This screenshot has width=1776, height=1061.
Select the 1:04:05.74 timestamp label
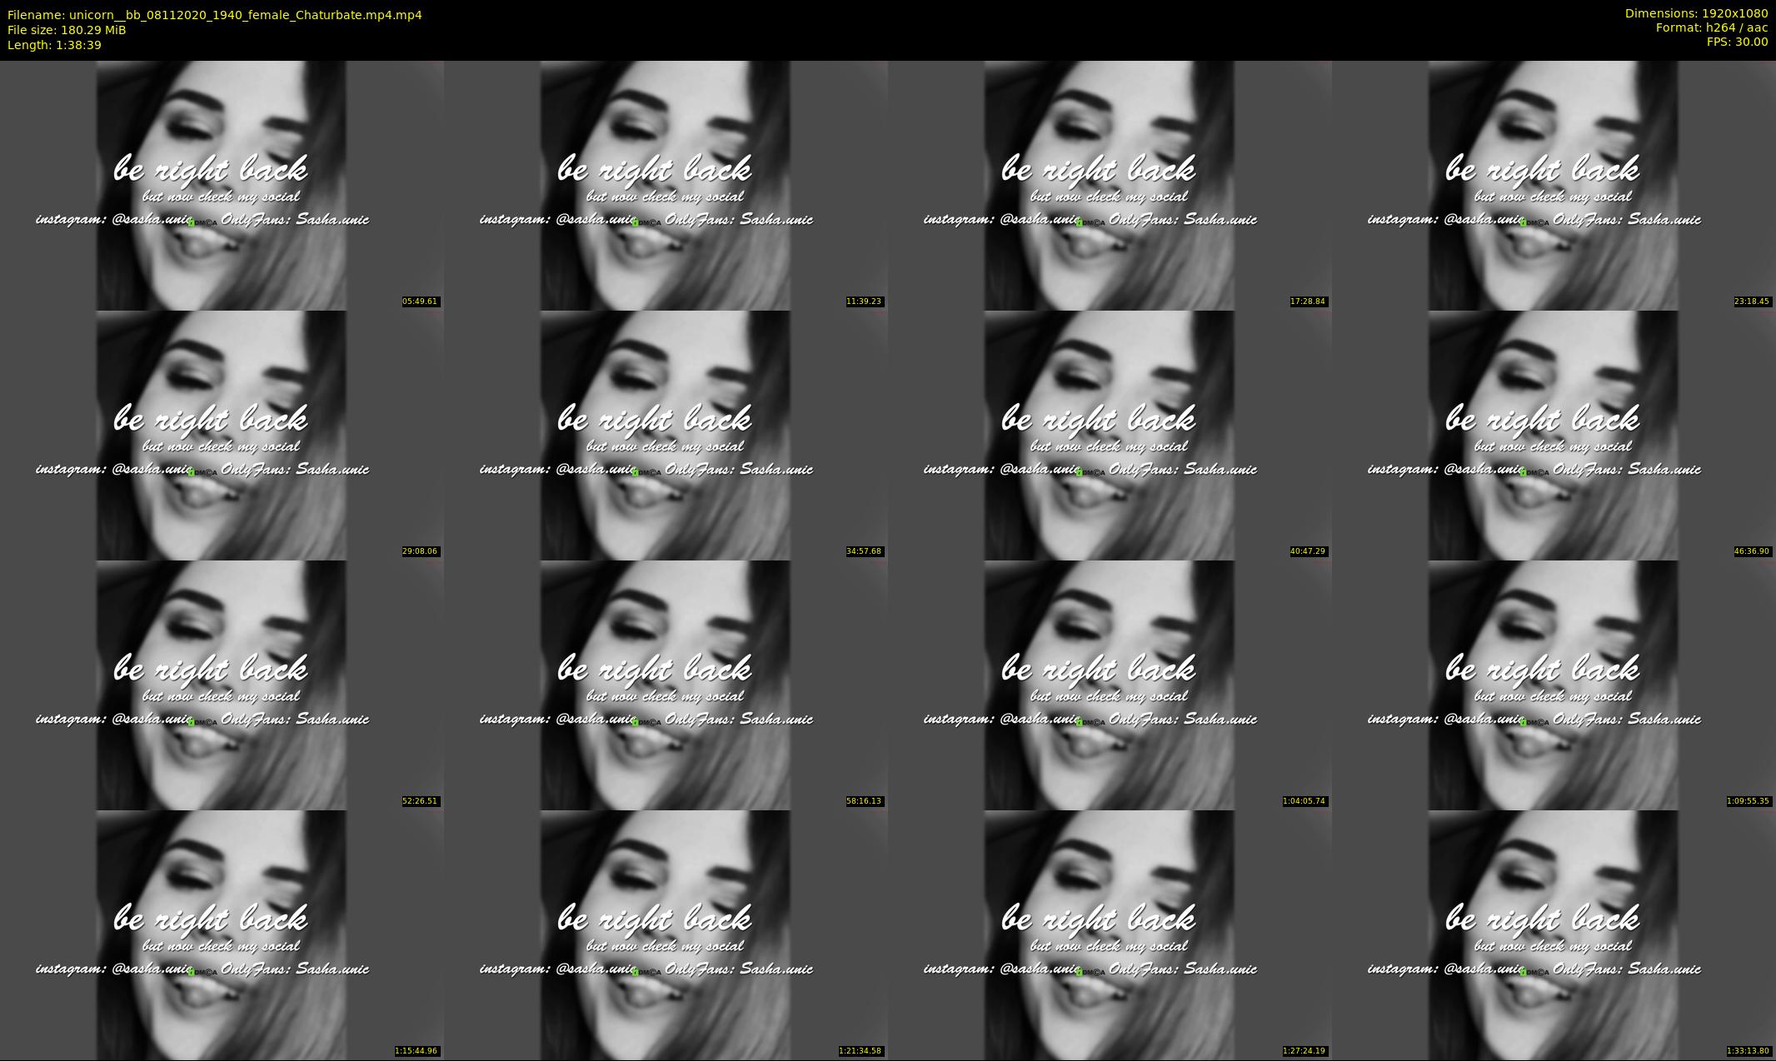click(1305, 801)
